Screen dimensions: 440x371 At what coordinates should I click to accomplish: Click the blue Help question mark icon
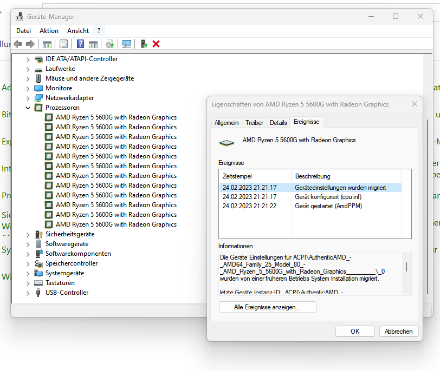pos(81,44)
